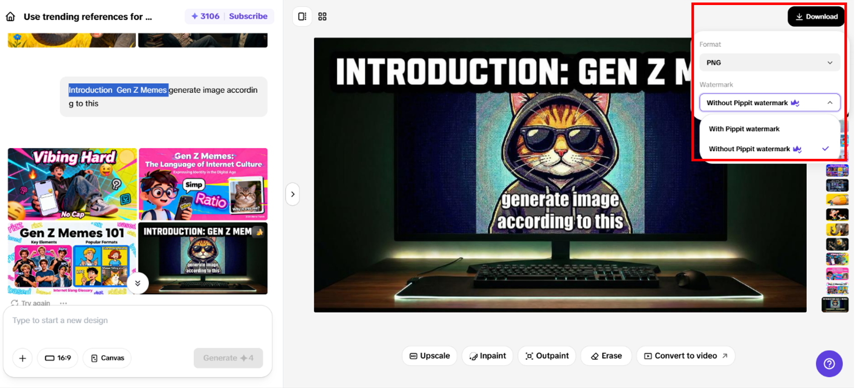Open the Vibing Hard result image in chat
The width and height of the screenshot is (857, 388).
coord(72,184)
